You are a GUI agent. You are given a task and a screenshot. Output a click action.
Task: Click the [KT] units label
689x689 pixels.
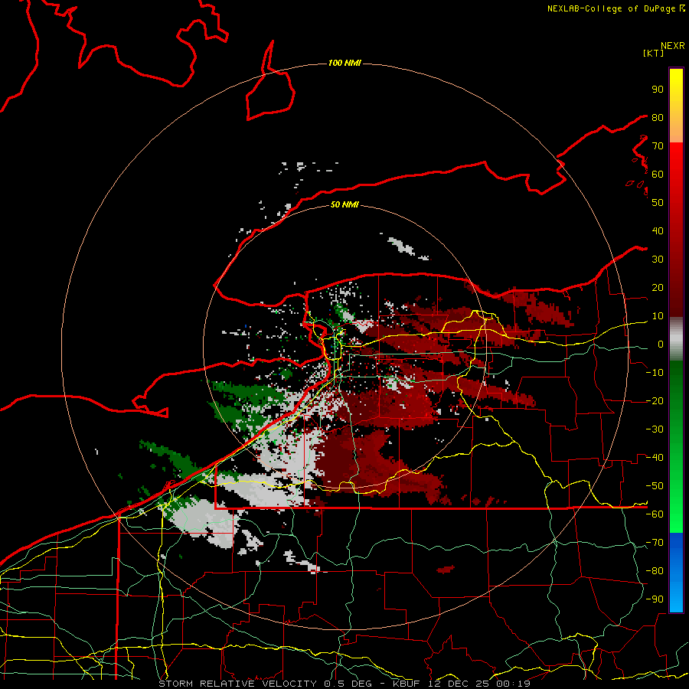[653, 53]
